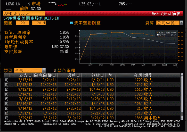Click the 類型 column header in table
This screenshot has width=187, height=132.
point(162,75)
